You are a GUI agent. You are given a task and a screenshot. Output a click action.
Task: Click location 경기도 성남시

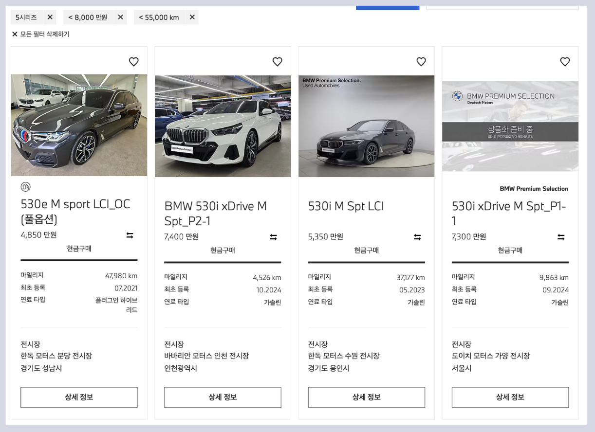pos(41,368)
